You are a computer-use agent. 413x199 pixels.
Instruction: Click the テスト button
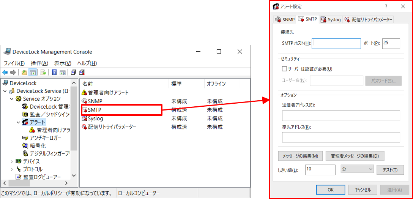pyautogui.click(x=390, y=170)
